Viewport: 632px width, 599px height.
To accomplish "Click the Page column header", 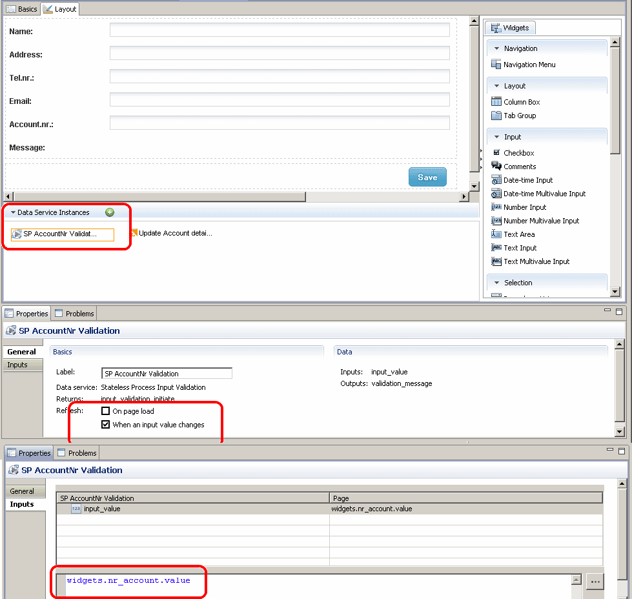I will pos(466,498).
